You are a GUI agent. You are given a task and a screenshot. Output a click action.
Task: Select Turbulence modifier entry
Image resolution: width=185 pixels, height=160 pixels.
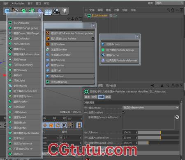pos(24,144)
